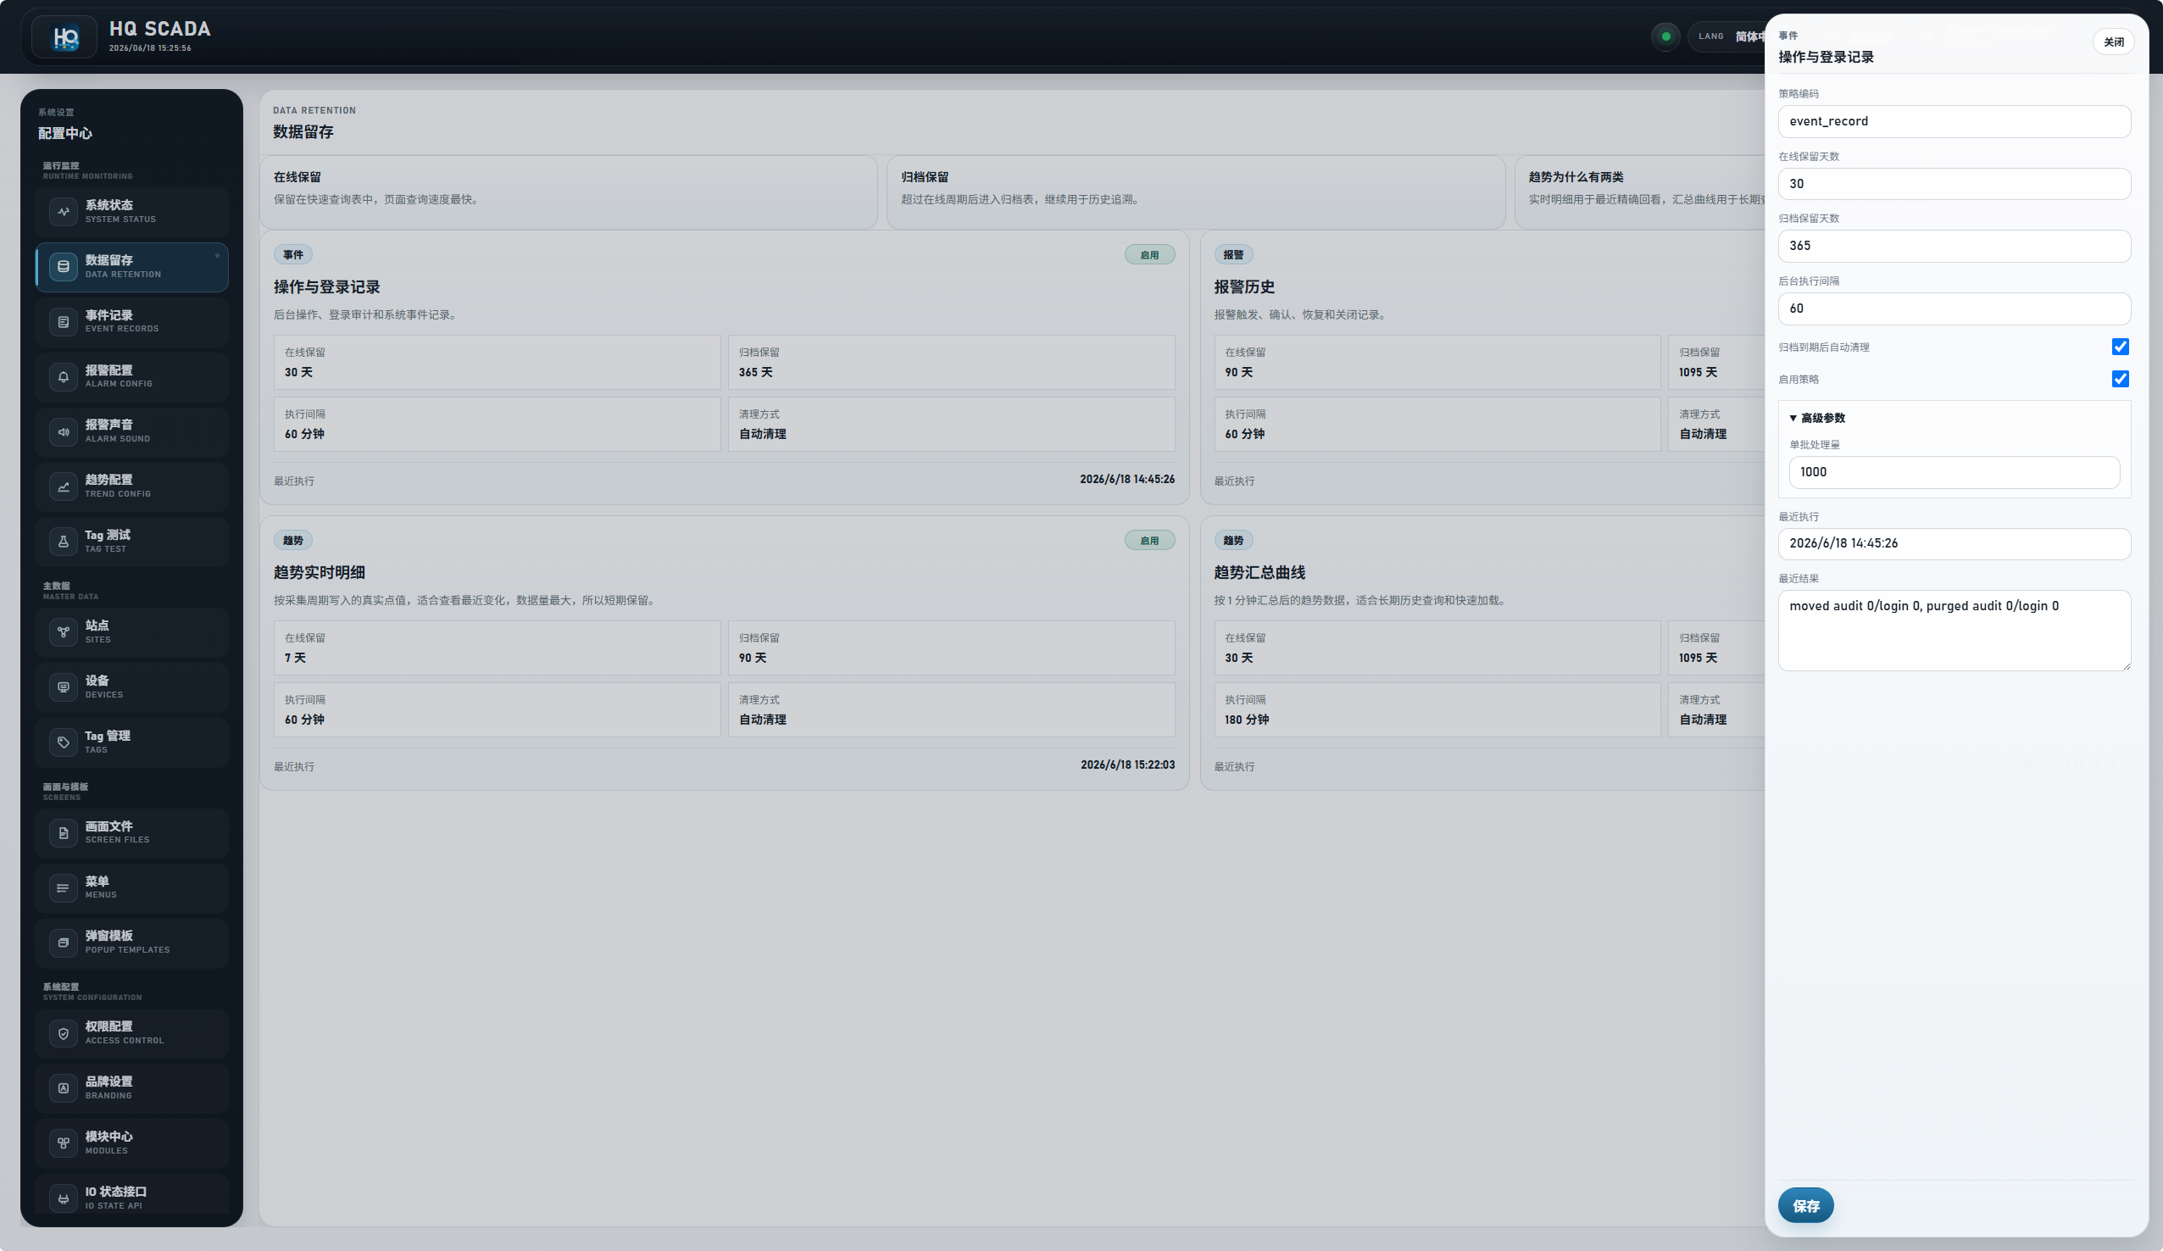Click the 报警 tag on 报警历史 card

1233,255
